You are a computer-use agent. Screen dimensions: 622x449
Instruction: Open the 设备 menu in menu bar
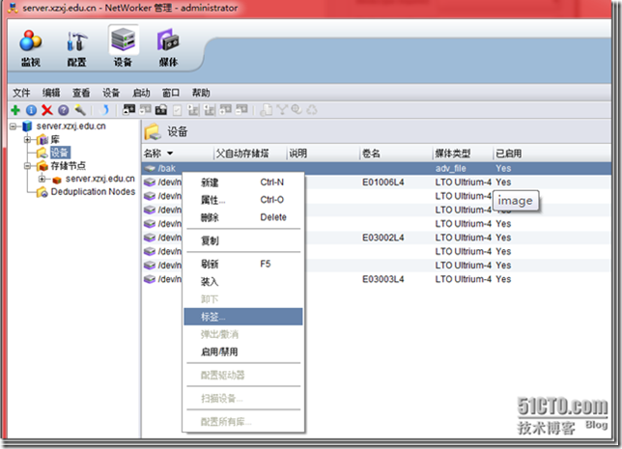[111, 93]
